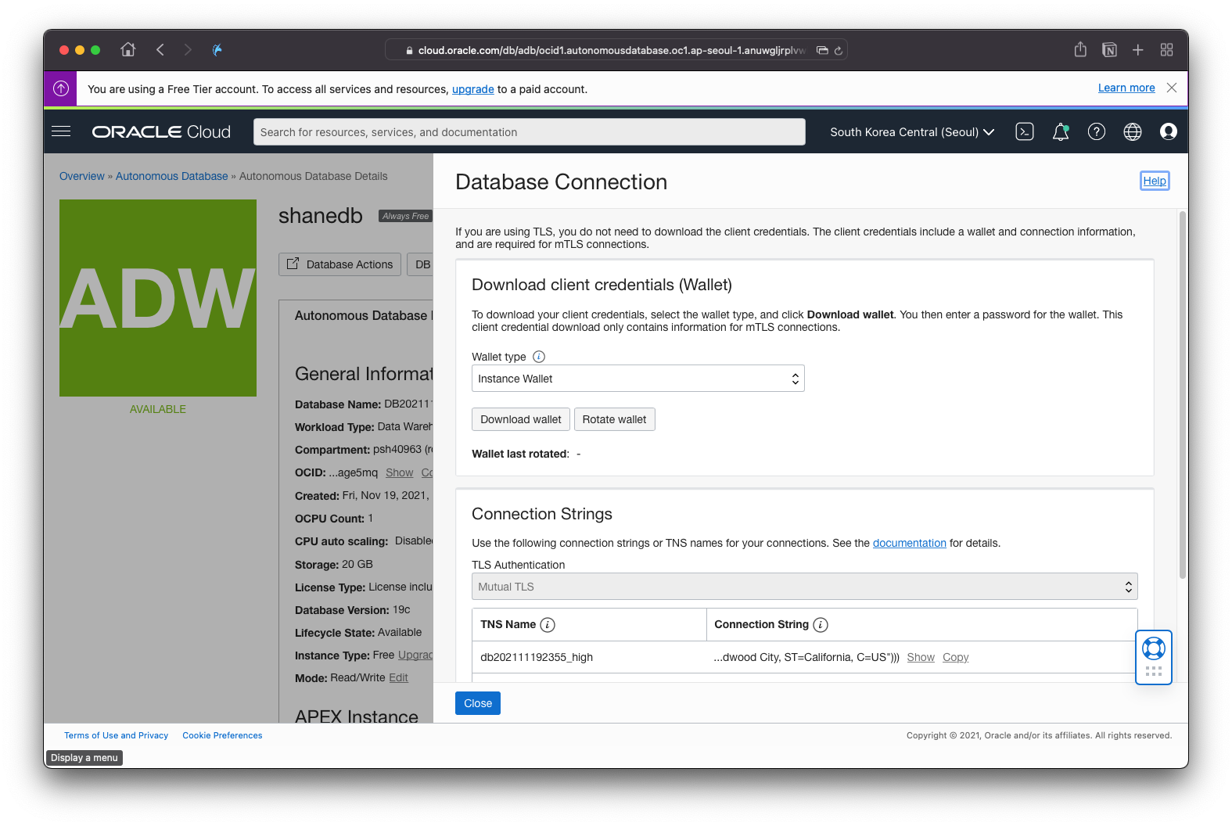Open Cookie Preferences

pos(222,735)
